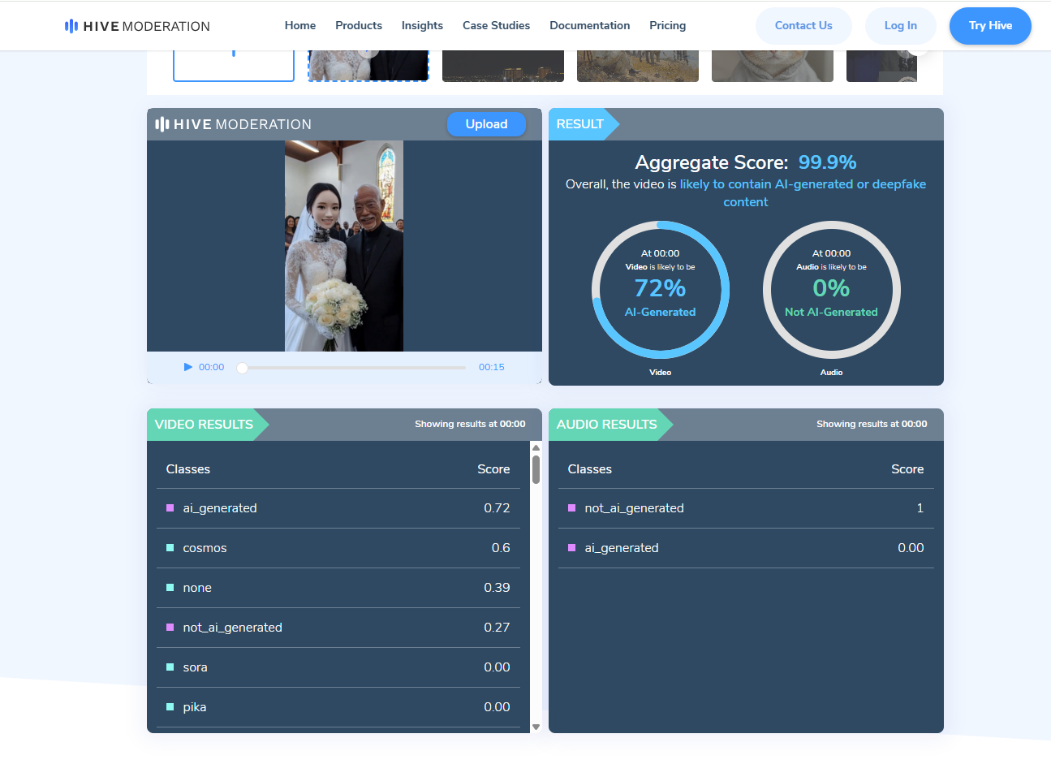Click the Log In button
Image resolution: width=1051 pixels, height=764 pixels.
(900, 26)
